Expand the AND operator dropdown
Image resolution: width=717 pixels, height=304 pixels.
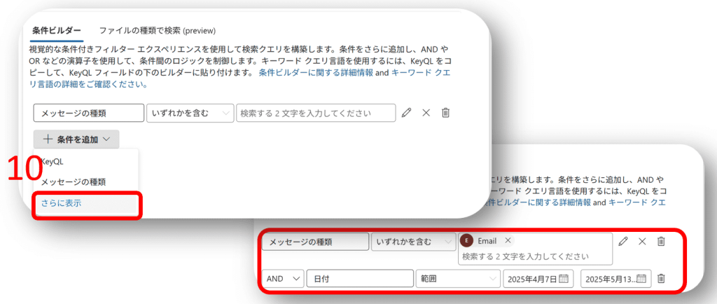(x=283, y=278)
